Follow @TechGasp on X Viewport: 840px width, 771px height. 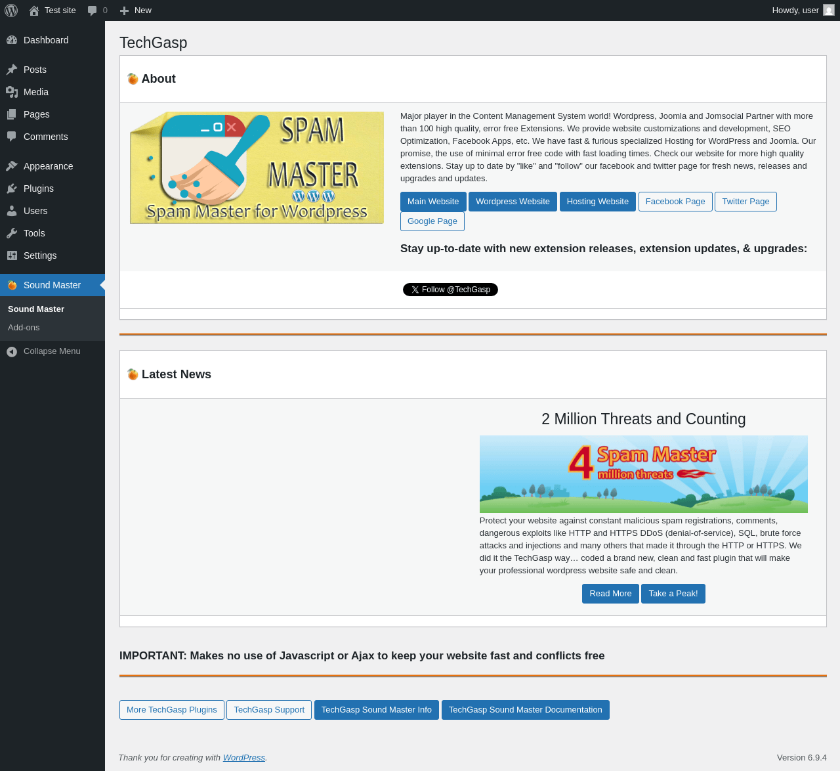(450, 290)
